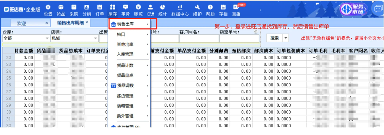Screen dimensions: 384x135
Task: Open the 直播 live stream icon
Action: pyautogui.click(x=236, y=10)
